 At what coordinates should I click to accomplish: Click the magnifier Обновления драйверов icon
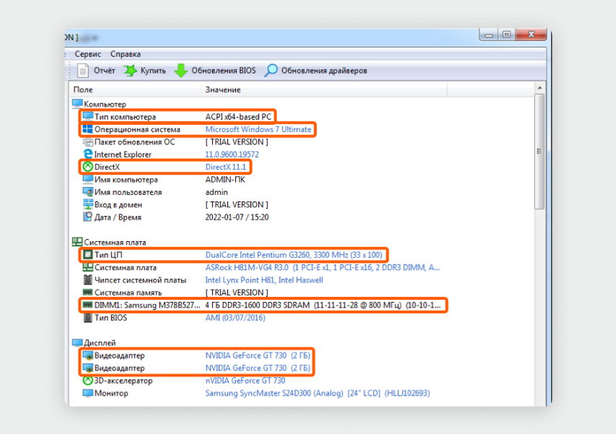tap(270, 71)
